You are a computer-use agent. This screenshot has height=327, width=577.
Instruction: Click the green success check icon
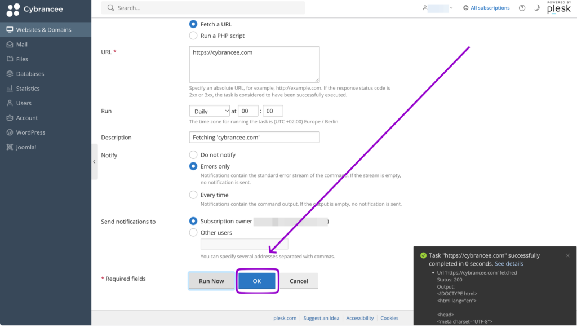click(x=423, y=255)
